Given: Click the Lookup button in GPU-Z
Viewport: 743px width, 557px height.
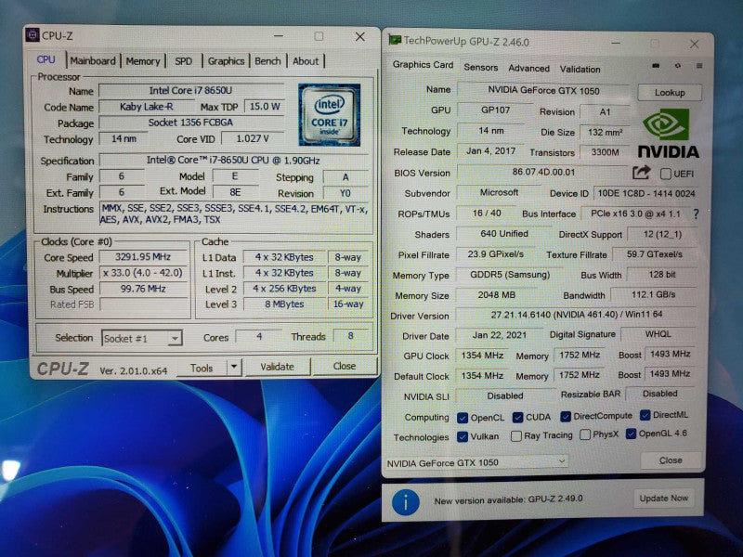Looking at the screenshot, I should tap(670, 92).
